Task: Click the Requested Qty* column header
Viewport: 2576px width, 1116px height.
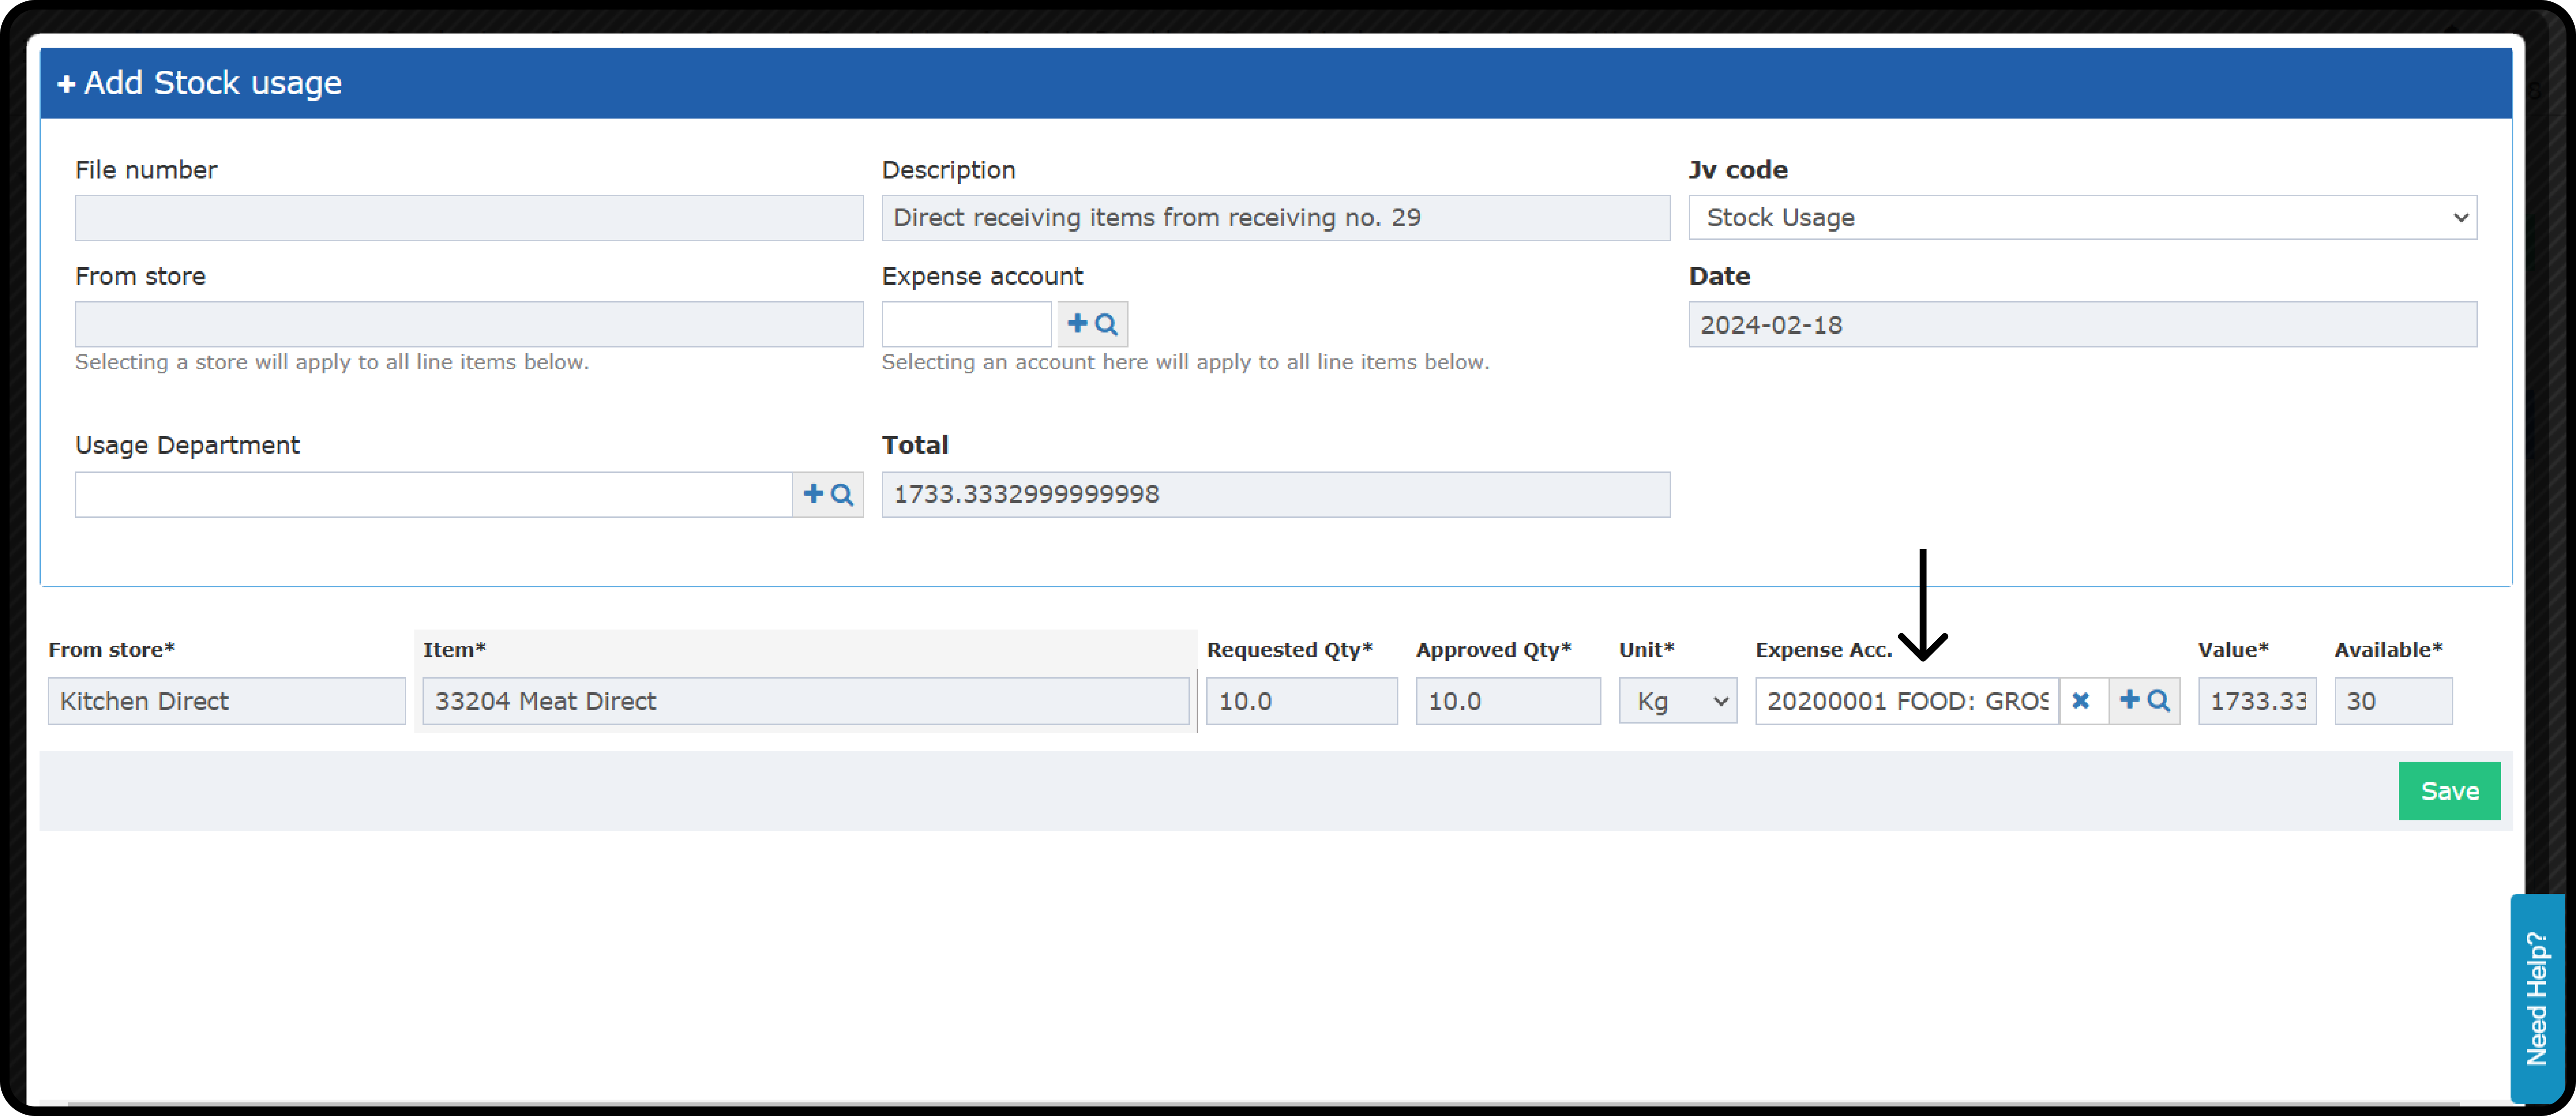Action: [1290, 650]
